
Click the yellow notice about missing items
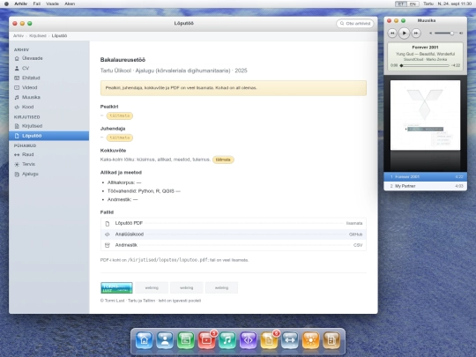coord(234,88)
